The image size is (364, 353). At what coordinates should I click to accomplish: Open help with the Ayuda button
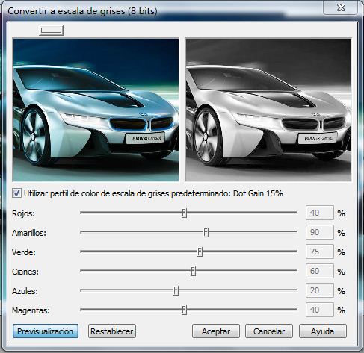[x=323, y=331]
